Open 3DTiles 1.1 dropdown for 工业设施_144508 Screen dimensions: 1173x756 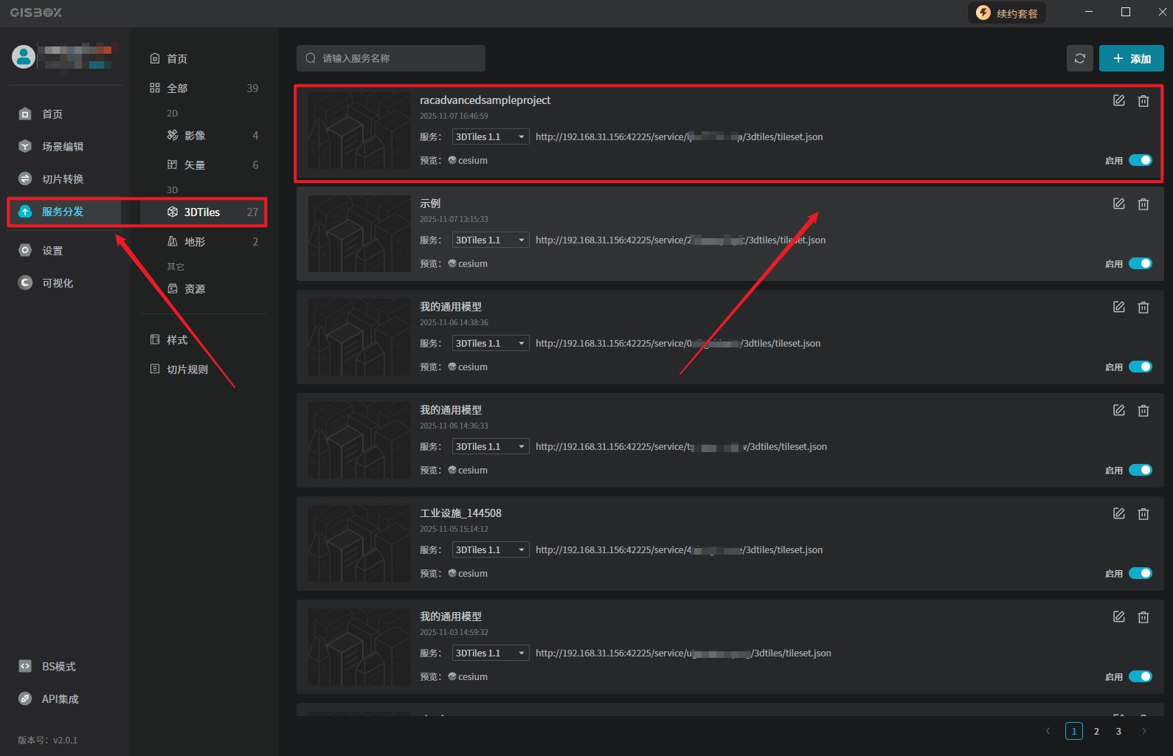pos(490,549)
